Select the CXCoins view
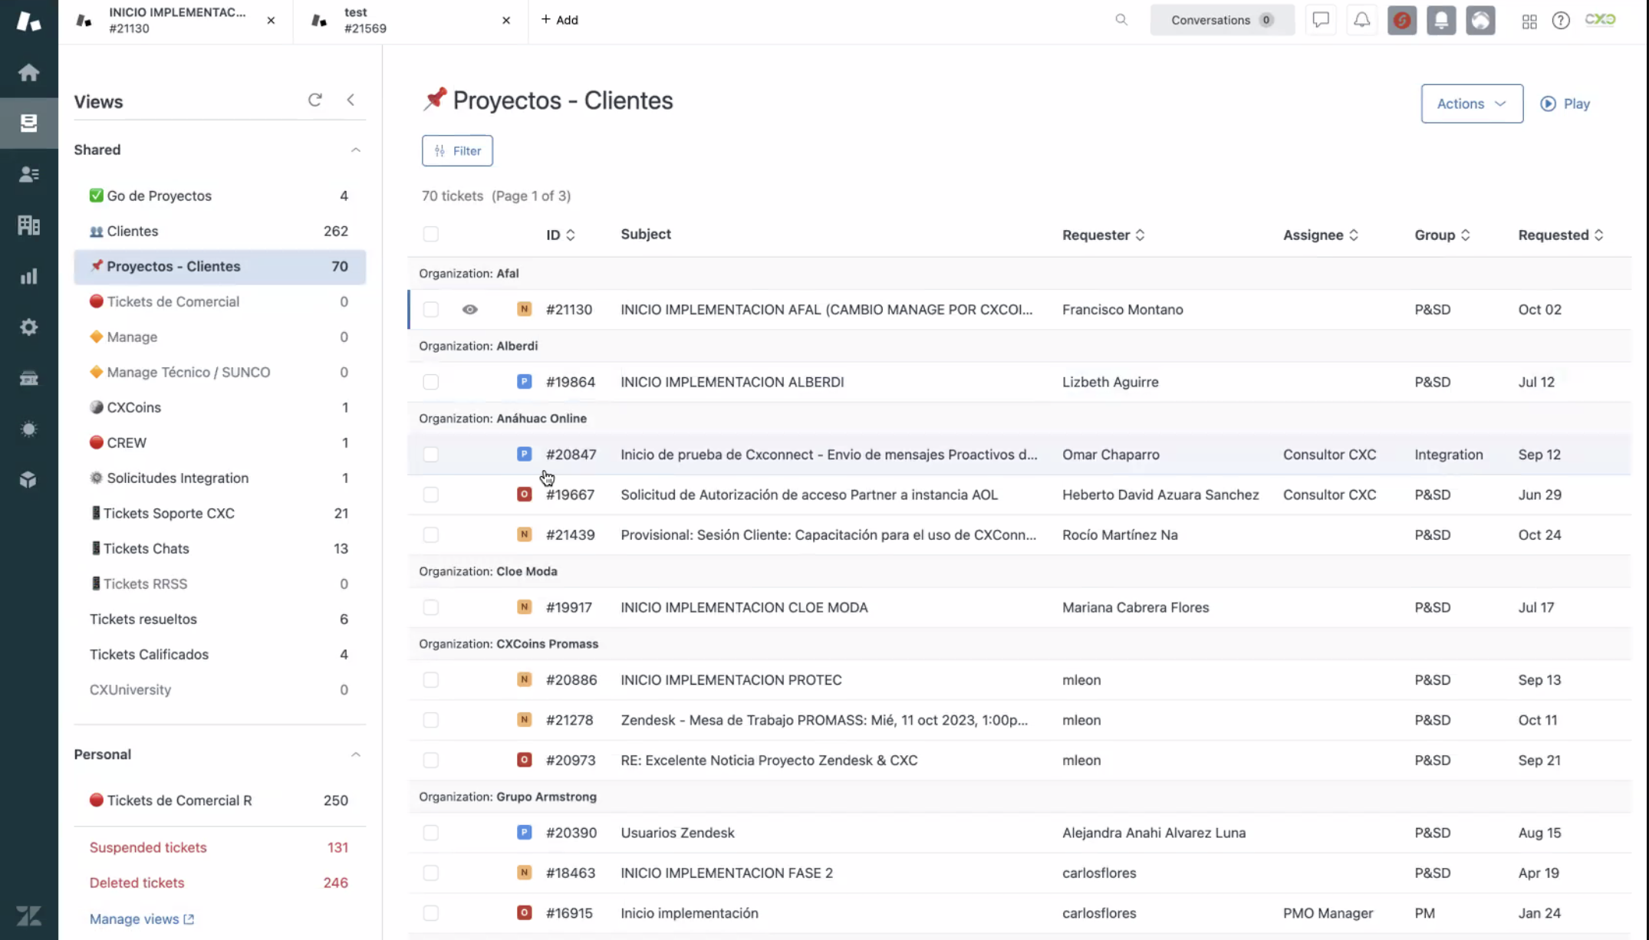This screenshot has height=940, width=1649. 219,407
